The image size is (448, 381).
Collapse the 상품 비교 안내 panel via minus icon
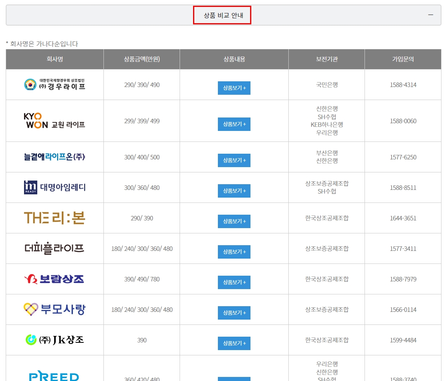[430, 15]
